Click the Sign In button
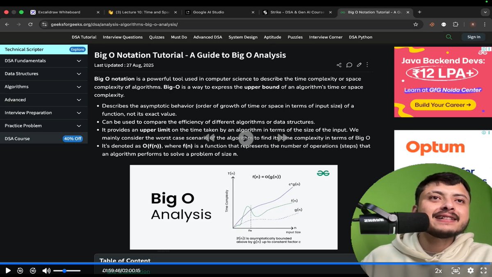This screenshot has width=492, height=277. [474, 37]
